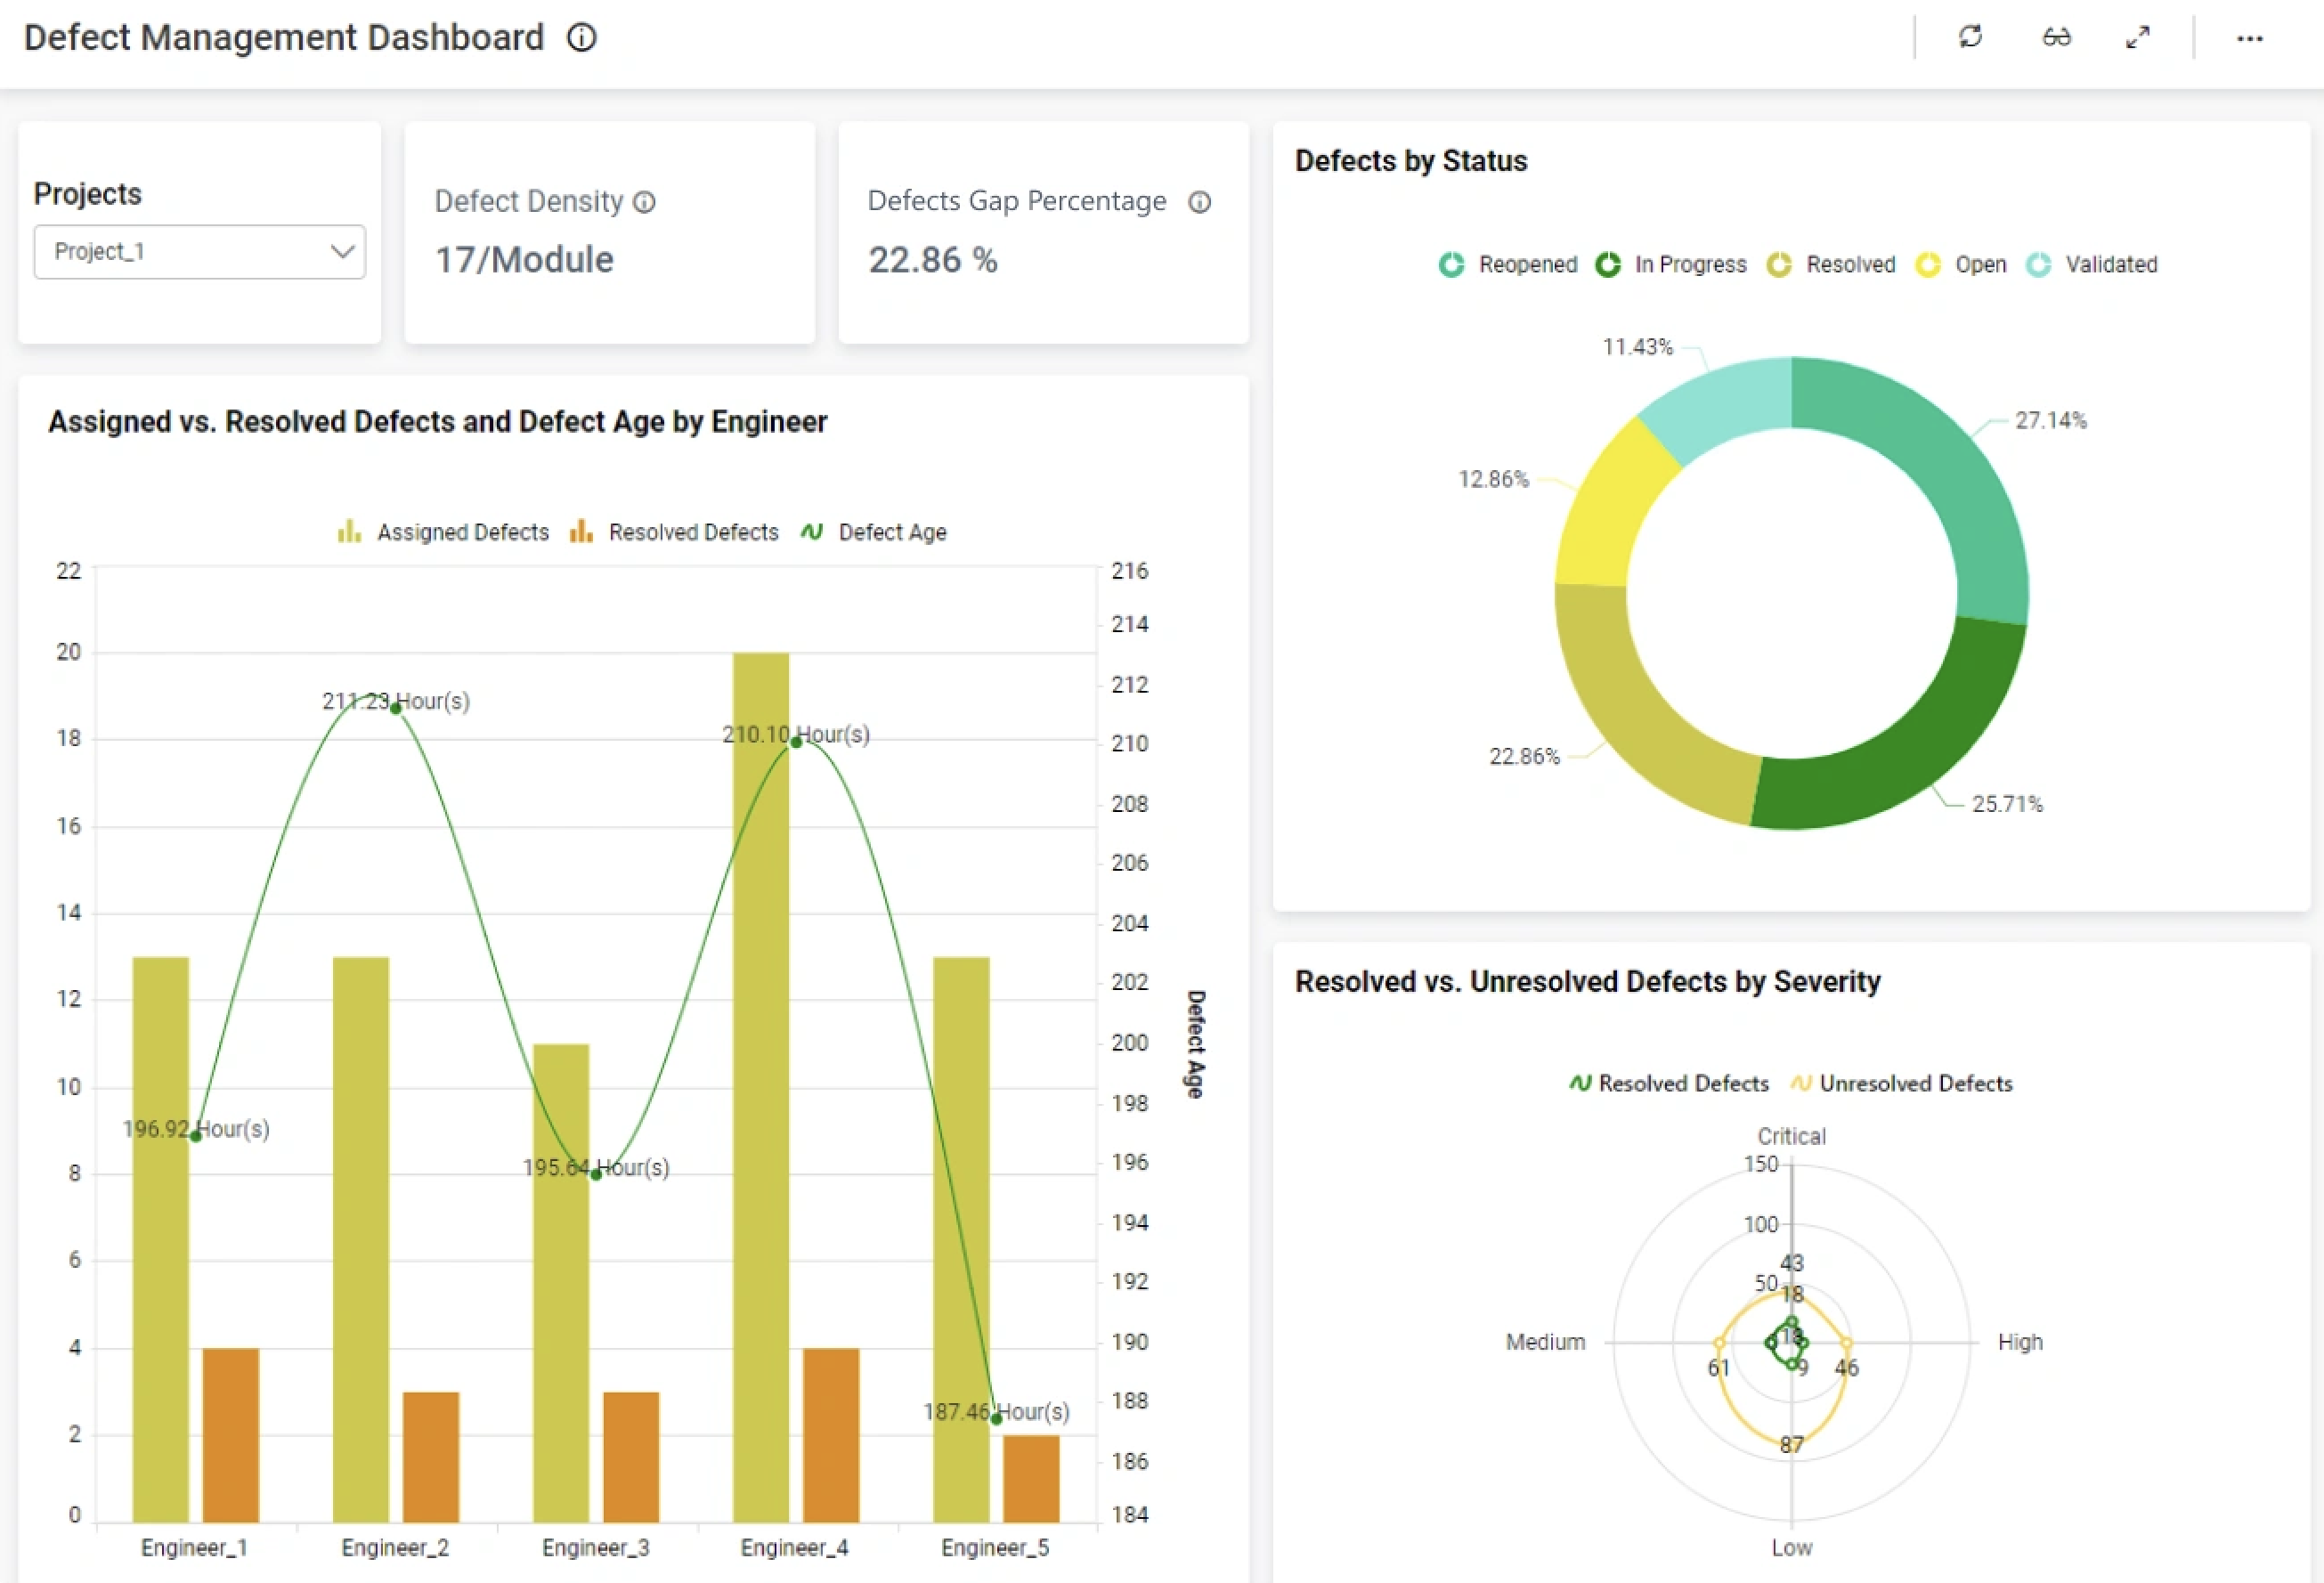This screenshot has height=1583, width=2324.
Task: Click the info icon beside Defect Management Dashboard
Action: point(581,38)
